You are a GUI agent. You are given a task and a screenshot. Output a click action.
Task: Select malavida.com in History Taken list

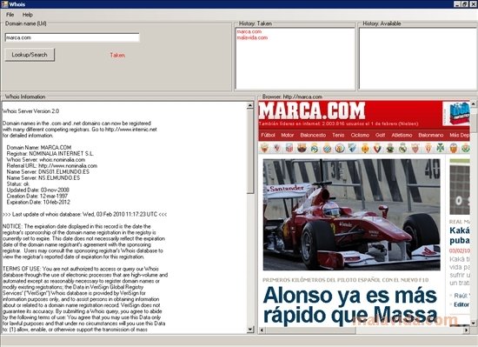[x=252, y=37]
